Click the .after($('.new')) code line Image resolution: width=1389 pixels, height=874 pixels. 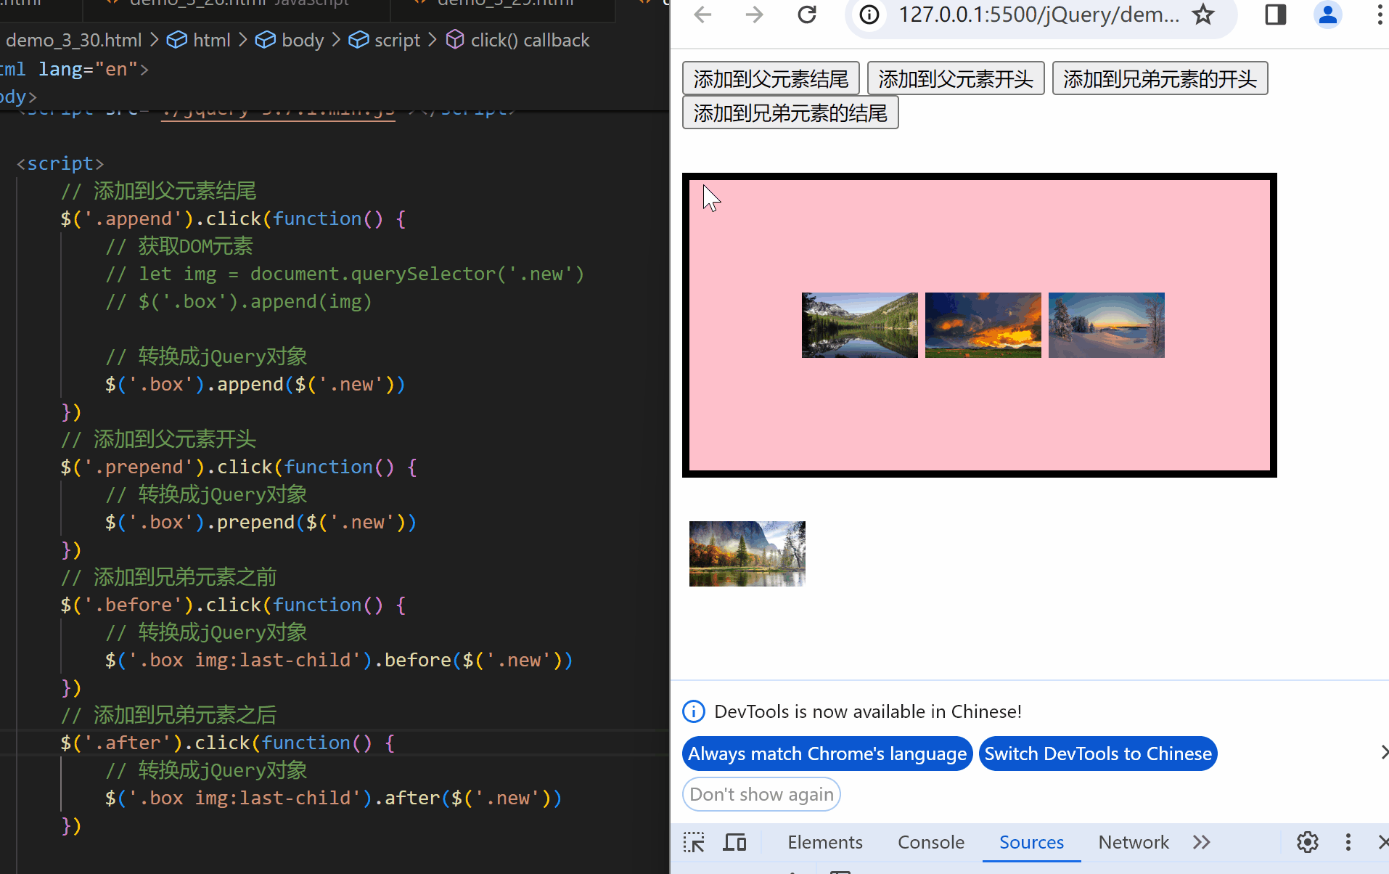[x=334, y=798]
